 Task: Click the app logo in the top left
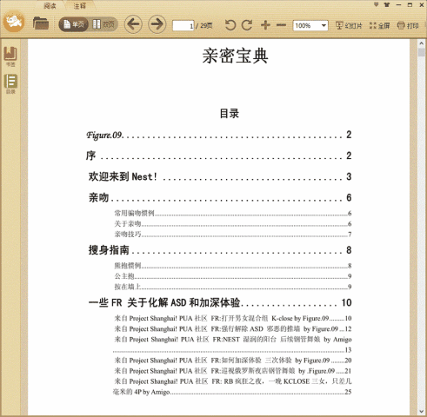coord(14,22)
